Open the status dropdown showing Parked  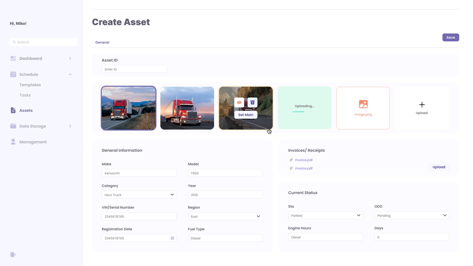click(325, 215)
